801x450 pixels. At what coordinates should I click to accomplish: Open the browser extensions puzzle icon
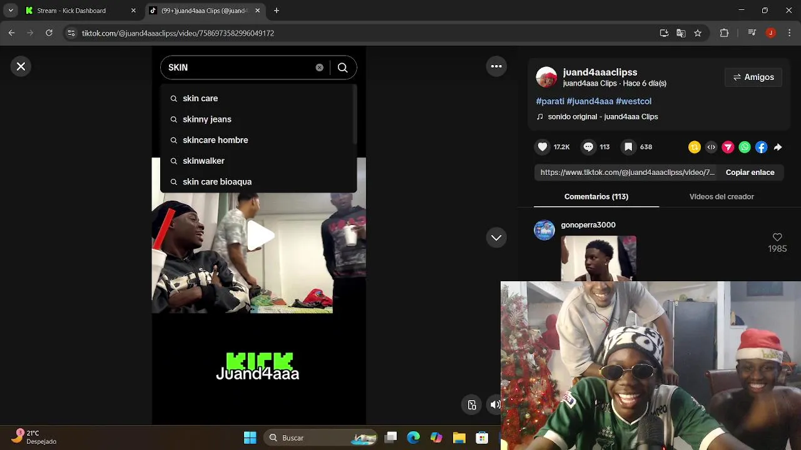(724, 33)
